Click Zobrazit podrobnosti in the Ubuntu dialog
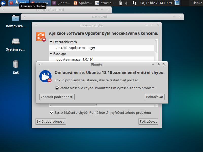This screenshot has height=152, width=203. pos(57,97)
